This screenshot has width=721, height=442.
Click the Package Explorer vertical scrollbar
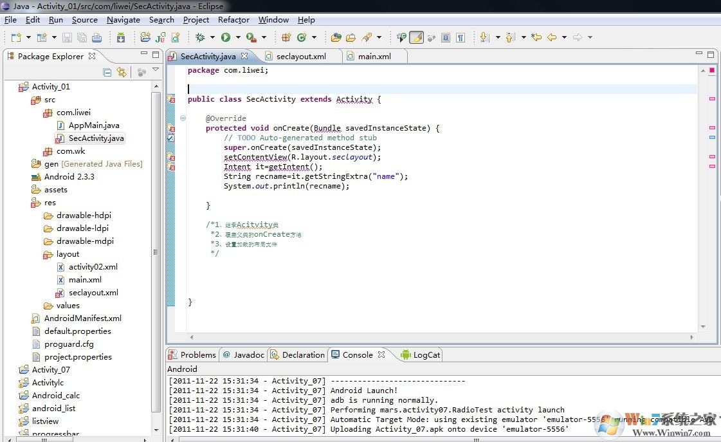[x=156, y=252]
